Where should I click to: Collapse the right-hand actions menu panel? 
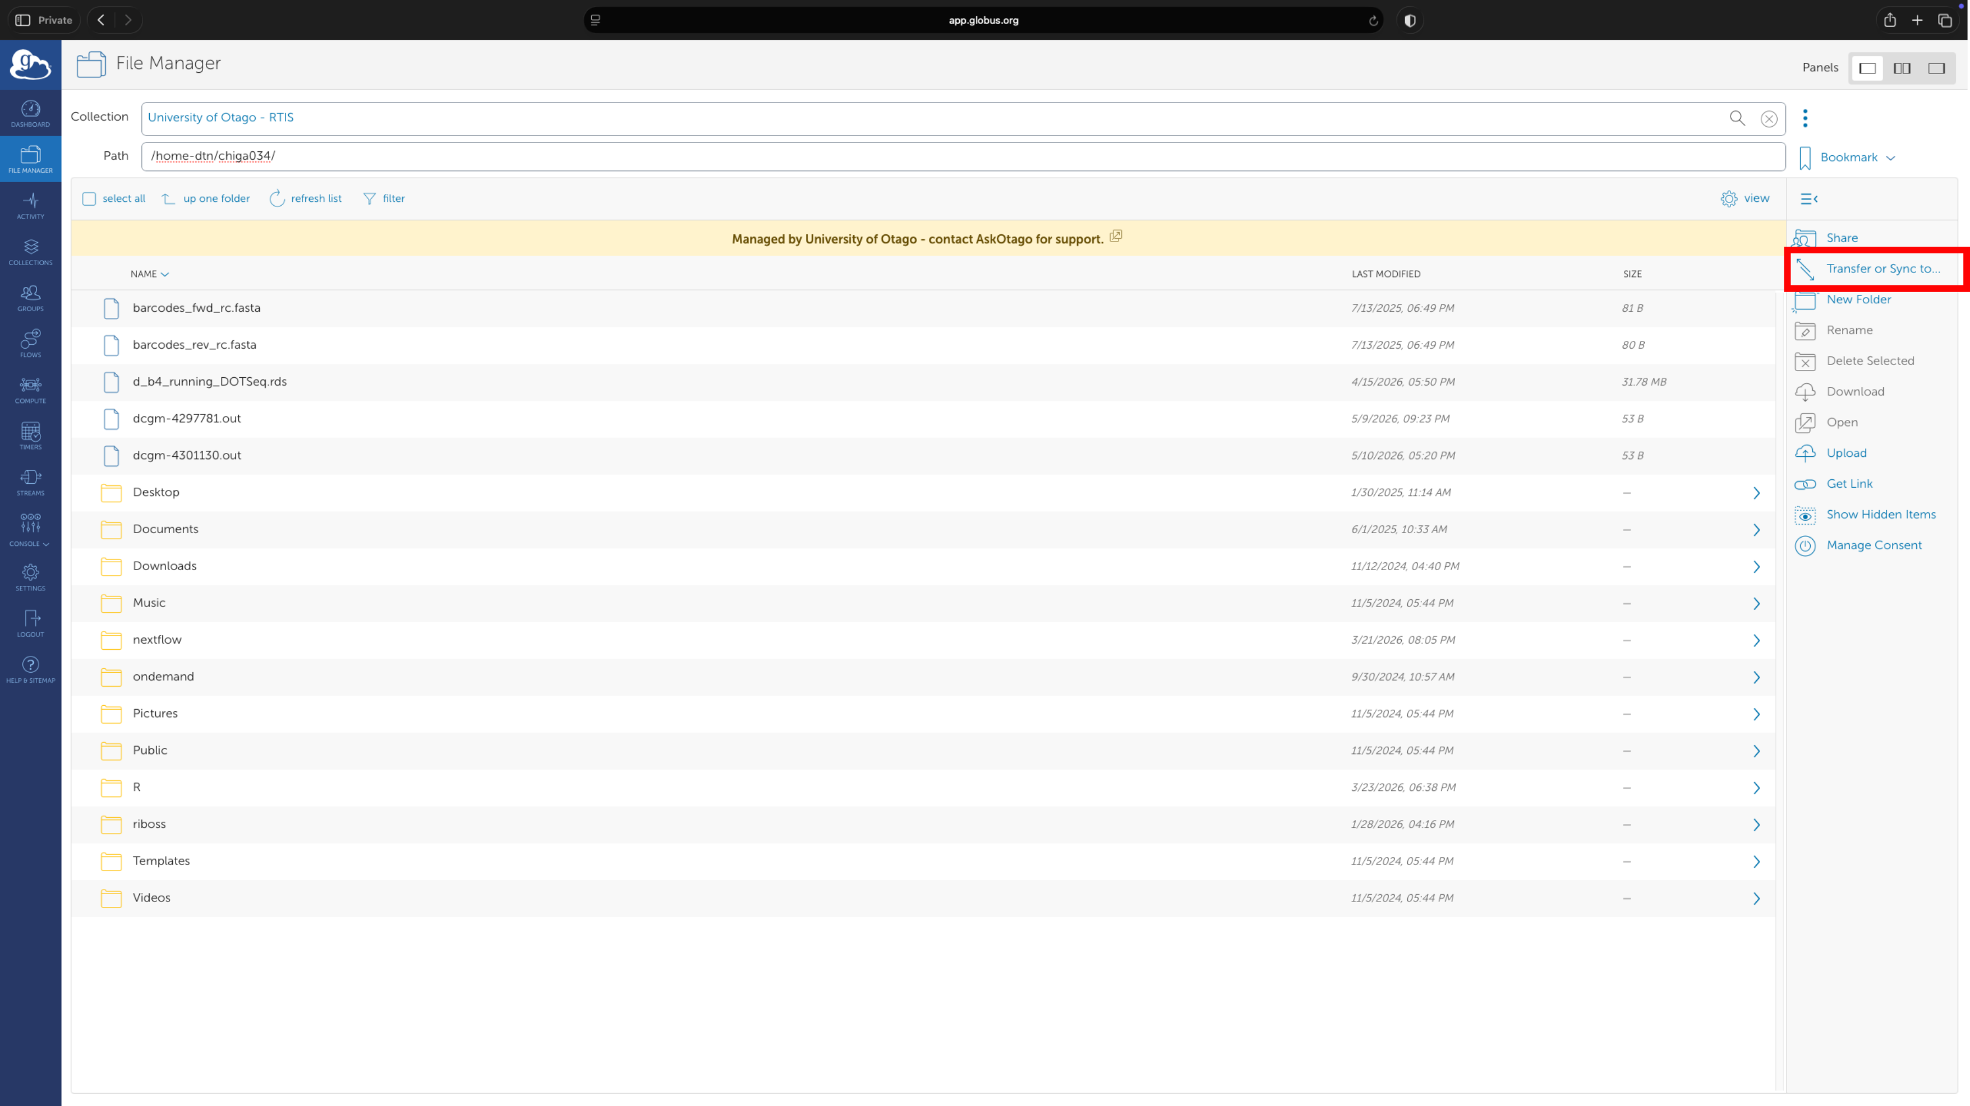pyautogui.click(x=1808, y=199)
